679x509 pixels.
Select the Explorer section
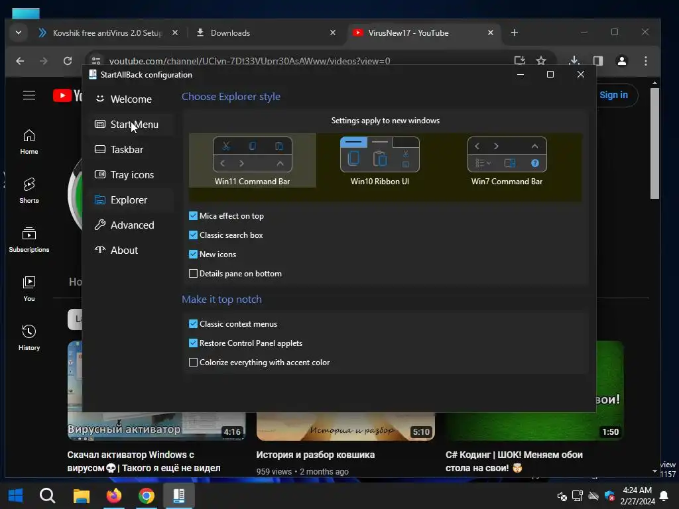point(130,200)
